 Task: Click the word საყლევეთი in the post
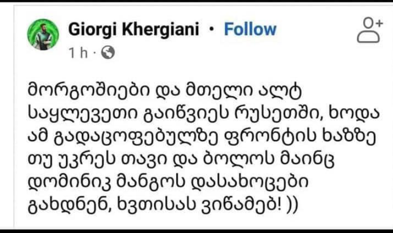click(x=82, y=114)
